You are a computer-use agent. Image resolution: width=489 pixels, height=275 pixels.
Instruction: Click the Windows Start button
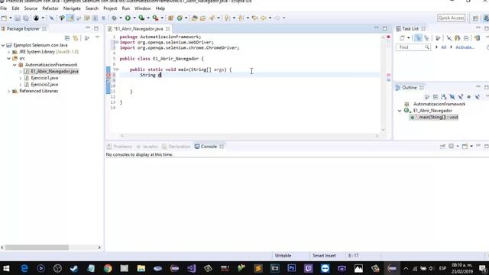point(7,268)
